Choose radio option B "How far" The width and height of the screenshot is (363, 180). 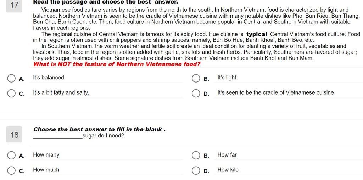(x=196, y=156)
